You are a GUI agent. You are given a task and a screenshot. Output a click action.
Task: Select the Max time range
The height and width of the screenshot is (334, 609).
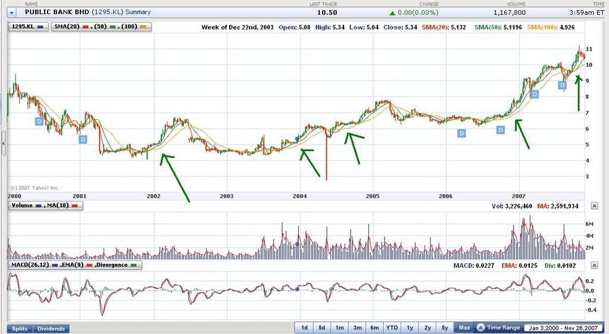click(464, 328)
